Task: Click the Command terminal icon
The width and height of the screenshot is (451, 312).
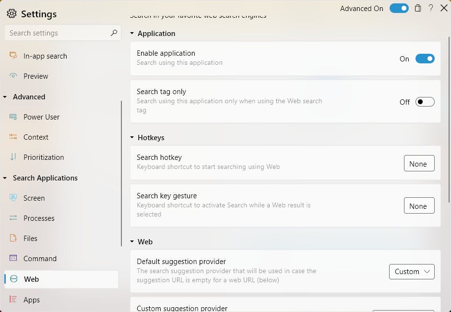Action: (13, 259)
